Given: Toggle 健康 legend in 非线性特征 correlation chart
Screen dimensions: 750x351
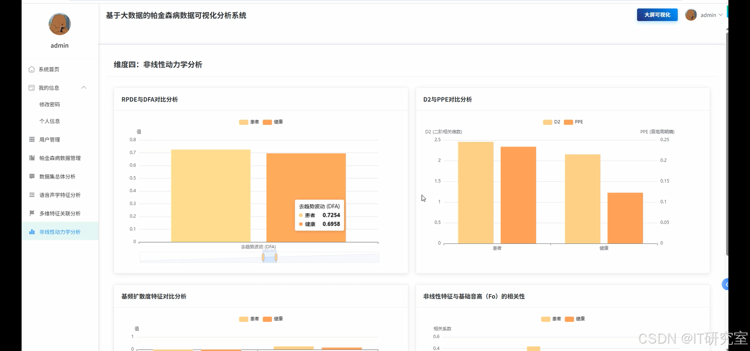Looking at the screenshot, I should pyautogui.click(x=575, y=319).
